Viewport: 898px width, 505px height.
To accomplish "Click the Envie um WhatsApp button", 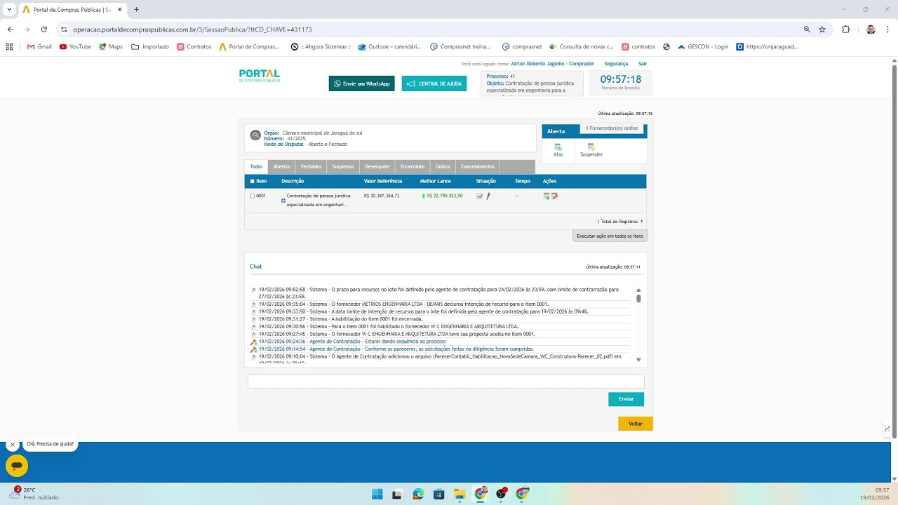I will coord(362,83).
